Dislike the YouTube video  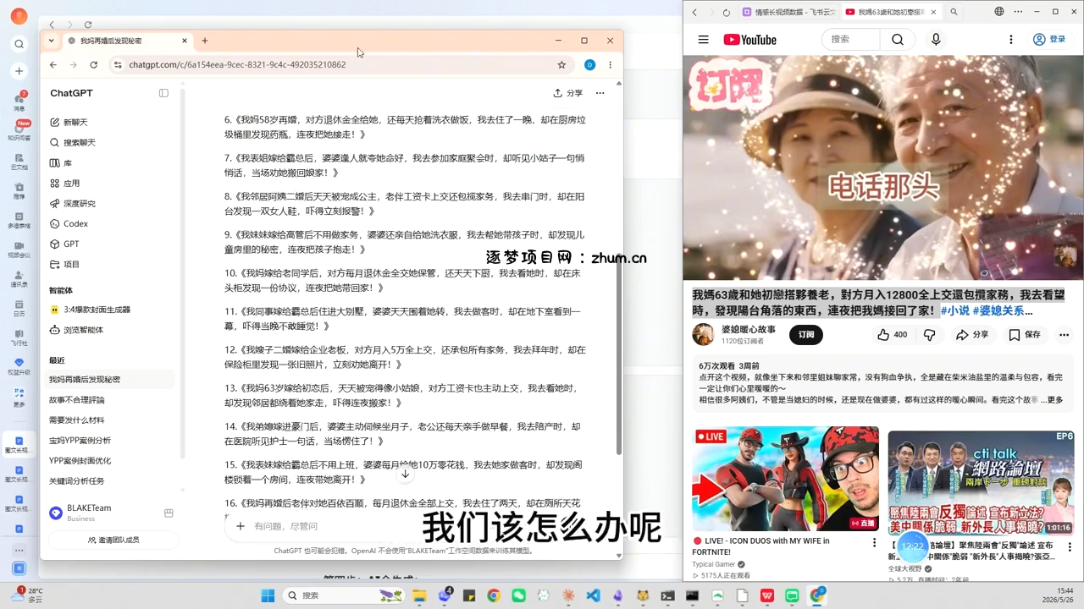pos(930,335)
